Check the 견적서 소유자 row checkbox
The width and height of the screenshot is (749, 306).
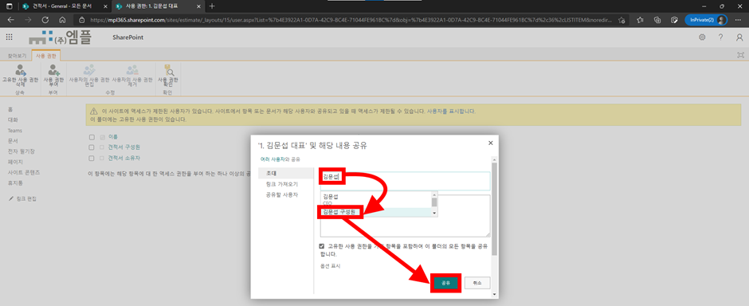tap(92, 158)
